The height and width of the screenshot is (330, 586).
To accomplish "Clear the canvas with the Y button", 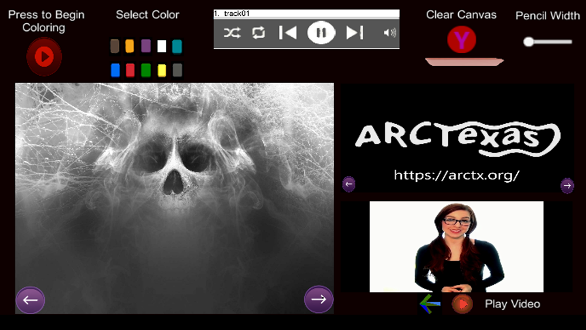I will 462,40.
